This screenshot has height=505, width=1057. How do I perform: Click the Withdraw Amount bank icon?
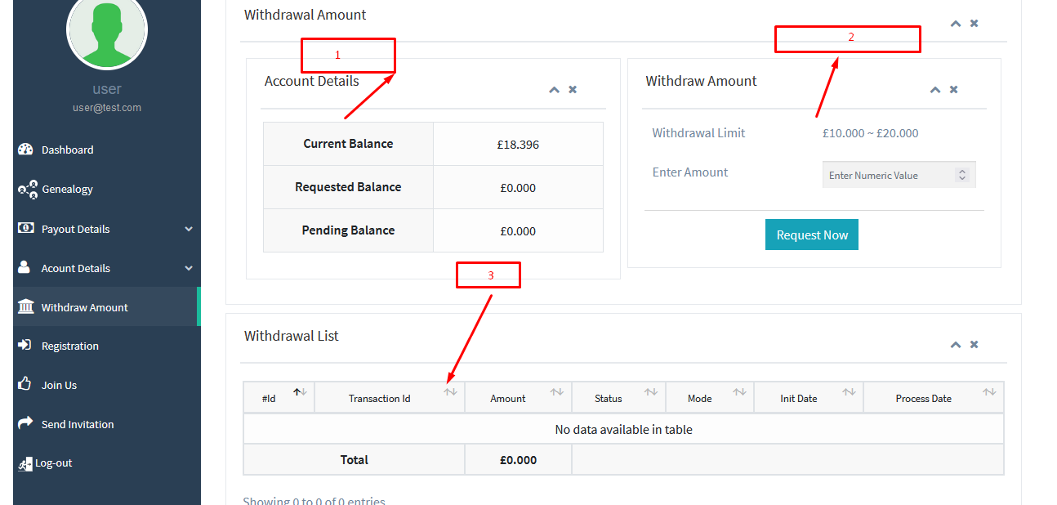25,307
